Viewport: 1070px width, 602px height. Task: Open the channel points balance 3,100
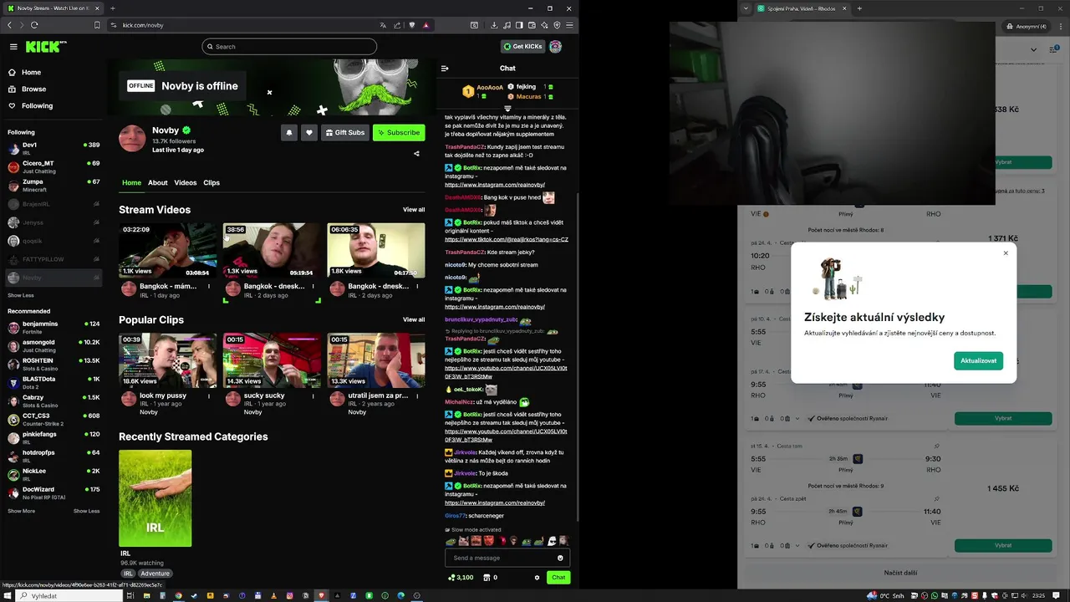461,578
